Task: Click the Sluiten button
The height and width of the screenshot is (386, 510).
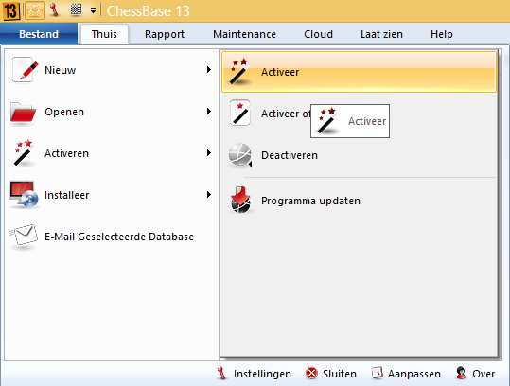Action: pyautogui.click(x=331, y=374)
